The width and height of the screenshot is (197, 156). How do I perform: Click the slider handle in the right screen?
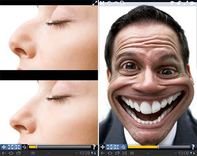coord(158,147)
